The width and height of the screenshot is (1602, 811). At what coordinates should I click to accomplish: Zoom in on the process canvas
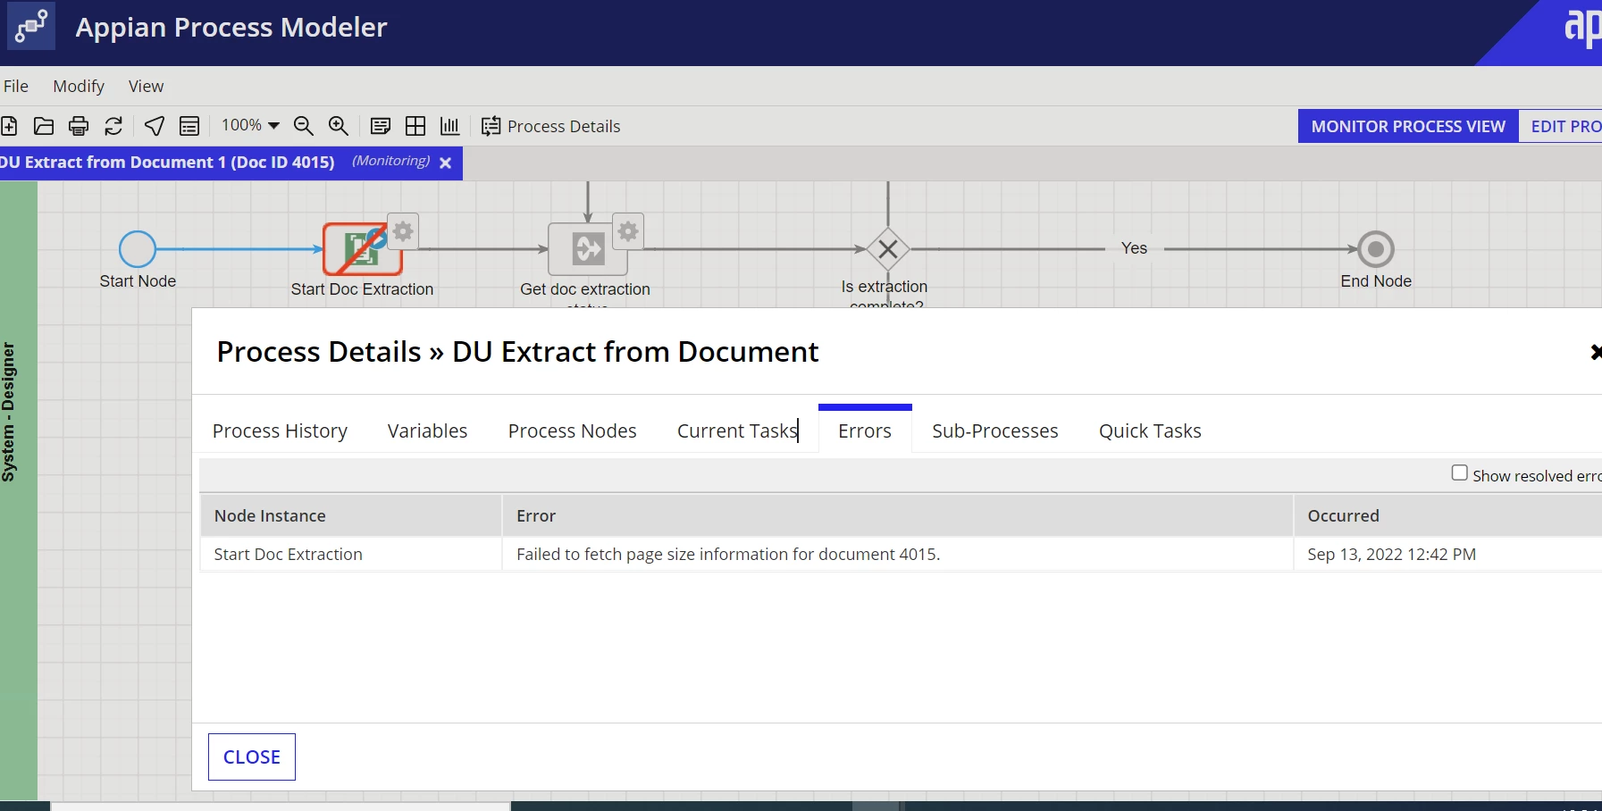[339, 126]
